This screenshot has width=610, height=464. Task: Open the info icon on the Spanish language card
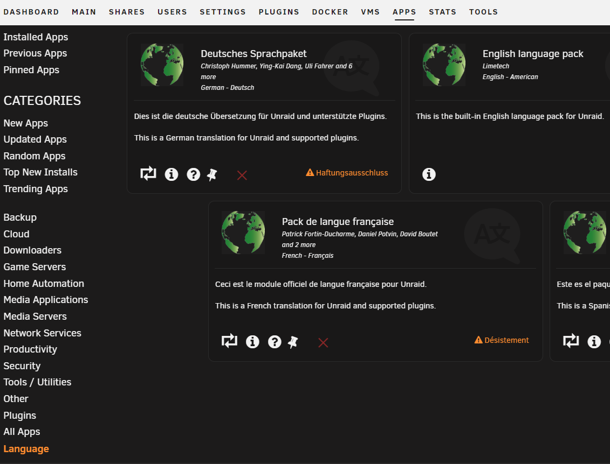(594, 342)
